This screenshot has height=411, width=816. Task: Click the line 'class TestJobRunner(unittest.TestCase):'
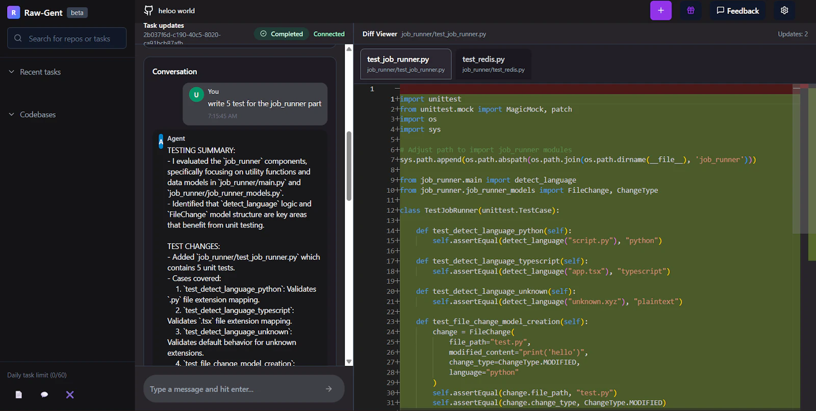coord(479,210)
